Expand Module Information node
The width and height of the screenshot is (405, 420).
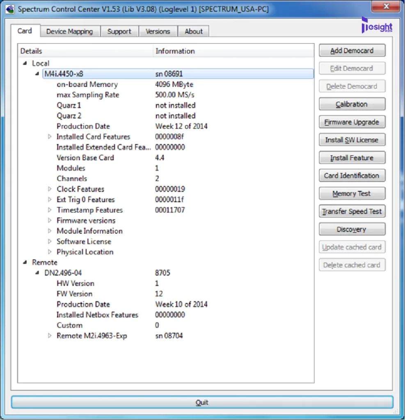(x=50, y=231)
